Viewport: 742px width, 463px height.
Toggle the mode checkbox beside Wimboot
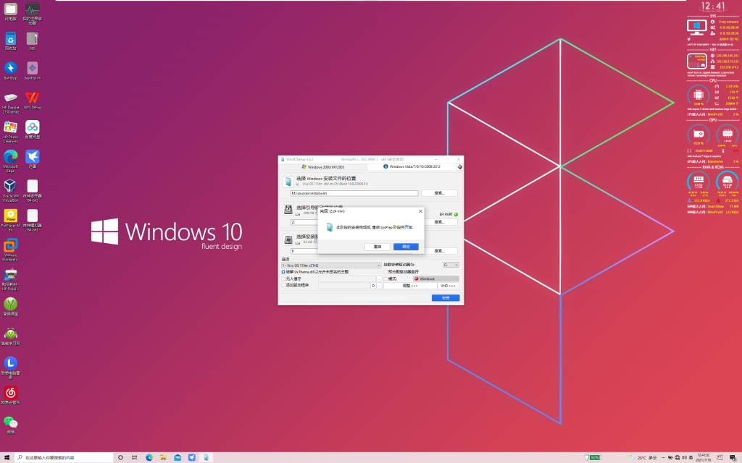[385, 279]
